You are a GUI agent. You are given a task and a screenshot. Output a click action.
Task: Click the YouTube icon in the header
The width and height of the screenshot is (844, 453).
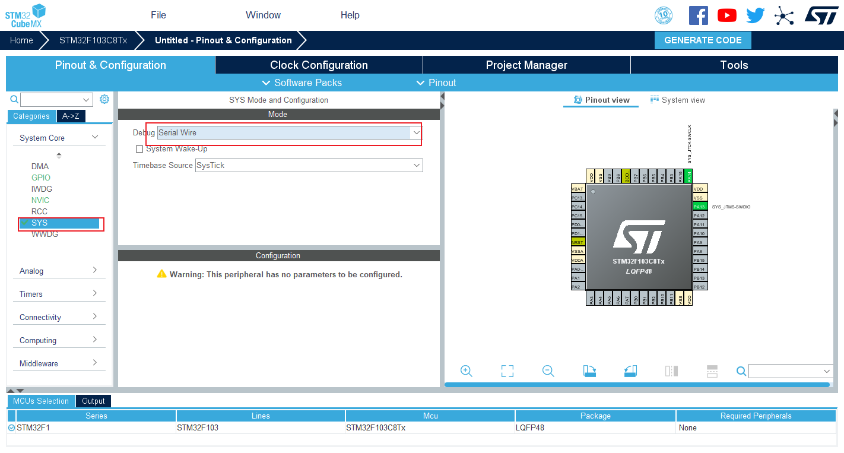click(x=726, y=15)
